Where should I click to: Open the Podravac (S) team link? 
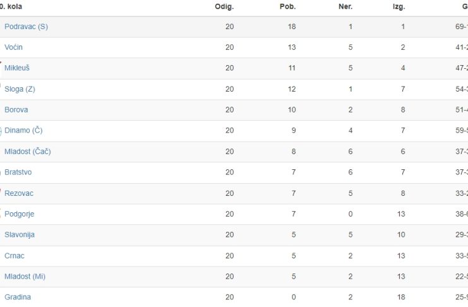coord(26,27)
